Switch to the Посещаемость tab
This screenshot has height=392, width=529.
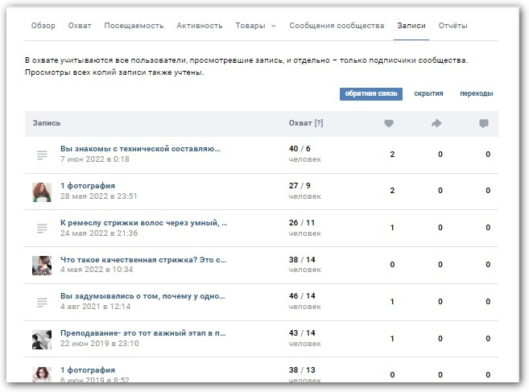(134, 26)
